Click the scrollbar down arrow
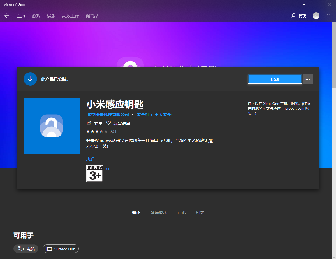This screenshot has width=336, height=259. [334, 257]
